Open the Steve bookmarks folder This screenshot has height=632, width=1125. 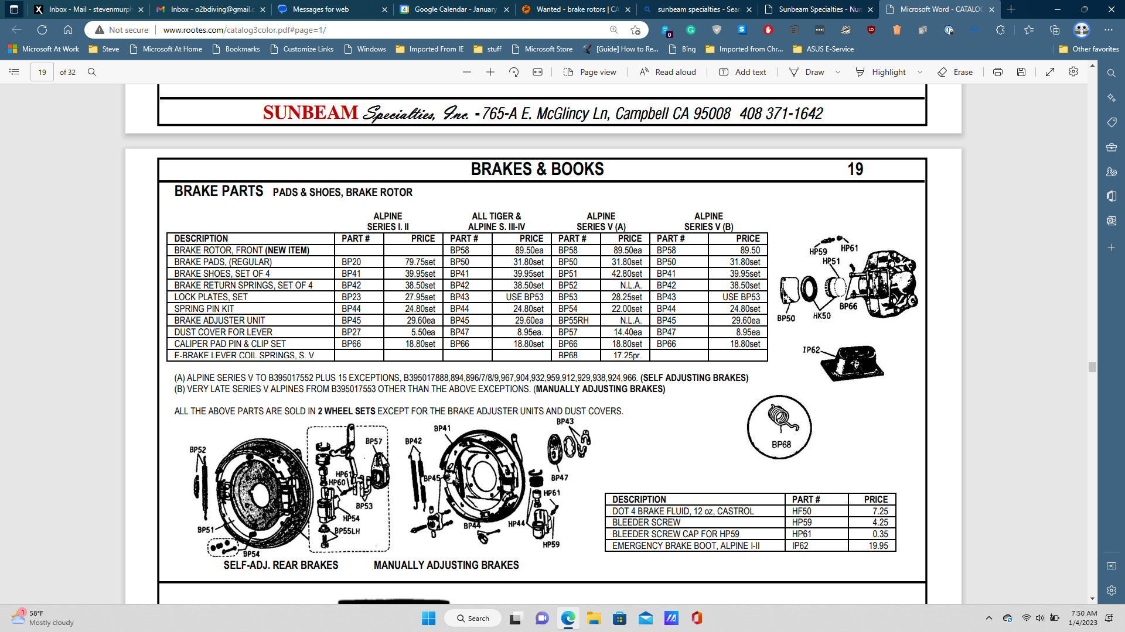coord(104,49)
